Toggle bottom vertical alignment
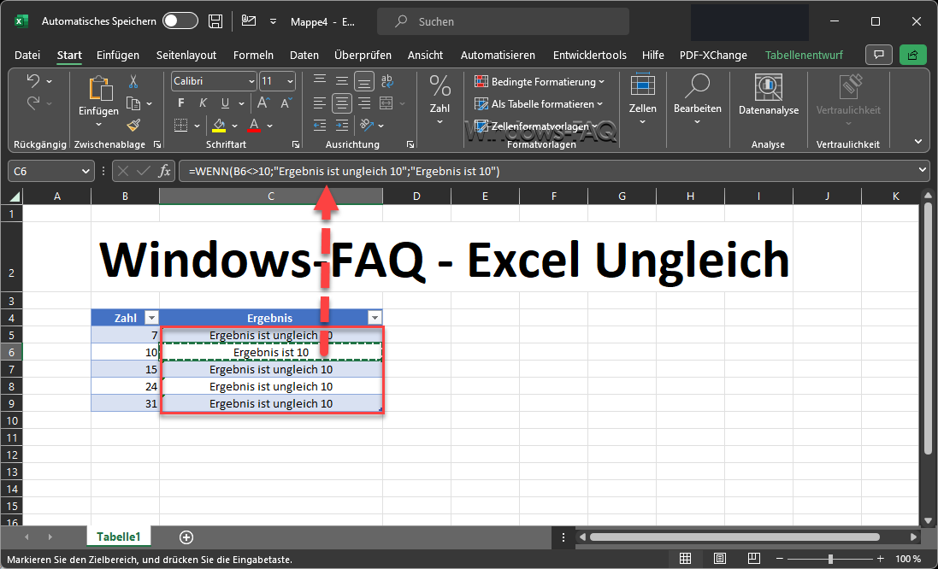The width and height of the screenshot is (938, 569). pos(363,81)
